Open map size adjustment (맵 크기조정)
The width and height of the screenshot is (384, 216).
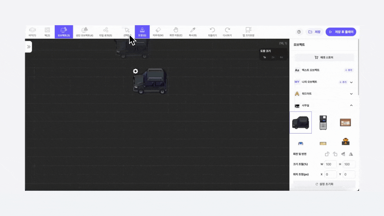(248, 32)
